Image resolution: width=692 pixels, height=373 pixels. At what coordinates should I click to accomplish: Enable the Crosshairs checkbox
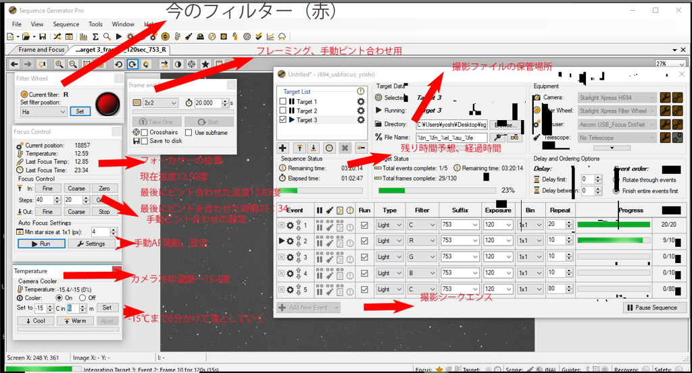145,133
